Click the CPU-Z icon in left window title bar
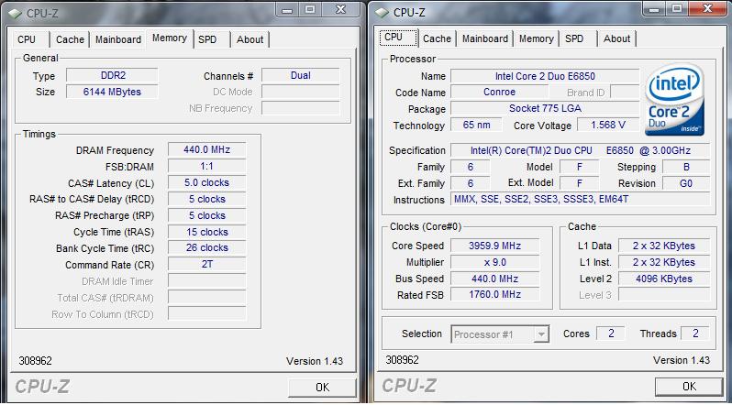This screenshot has height=405, width=732. (15, 14)
